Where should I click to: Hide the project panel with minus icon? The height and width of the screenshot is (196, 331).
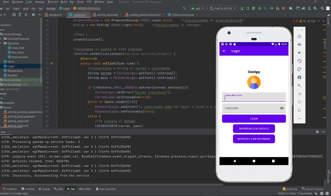point(39,15)
